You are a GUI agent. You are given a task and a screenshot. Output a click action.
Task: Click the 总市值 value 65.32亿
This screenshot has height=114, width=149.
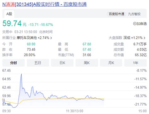tap(141, 55)
